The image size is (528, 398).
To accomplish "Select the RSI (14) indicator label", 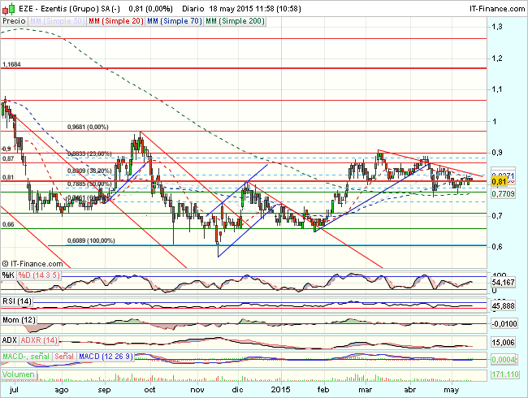I will pos(17,301).
